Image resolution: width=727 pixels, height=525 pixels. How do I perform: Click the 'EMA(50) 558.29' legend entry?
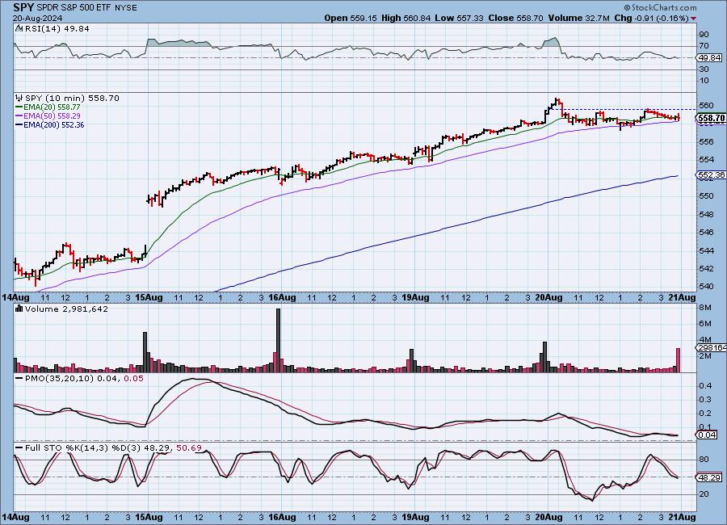[x=52, y=116]
